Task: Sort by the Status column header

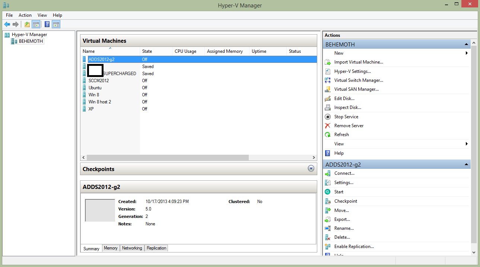Action: (302, 51)
